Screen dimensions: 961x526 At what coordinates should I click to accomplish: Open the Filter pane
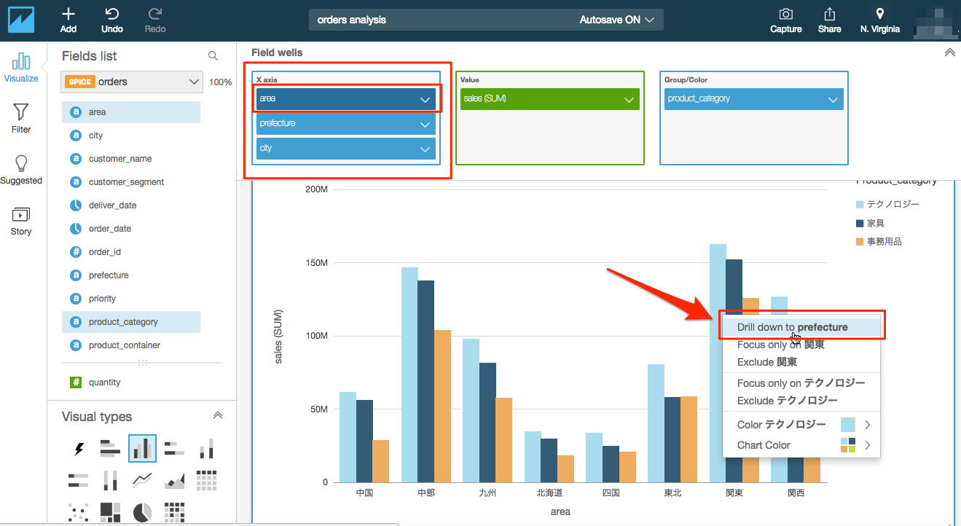(x=21, y=118)
